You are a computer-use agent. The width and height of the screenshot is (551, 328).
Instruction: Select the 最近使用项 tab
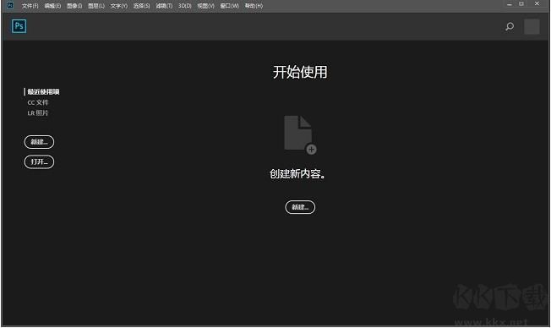(x=43, y=92)
